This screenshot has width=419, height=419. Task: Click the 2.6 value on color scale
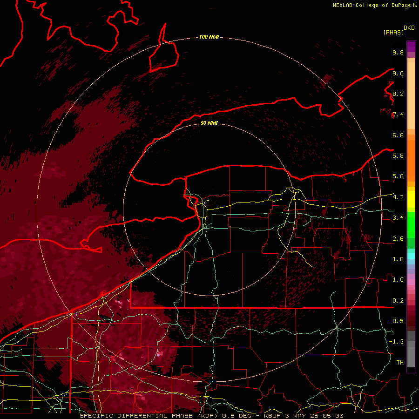(x=398, y=238)
